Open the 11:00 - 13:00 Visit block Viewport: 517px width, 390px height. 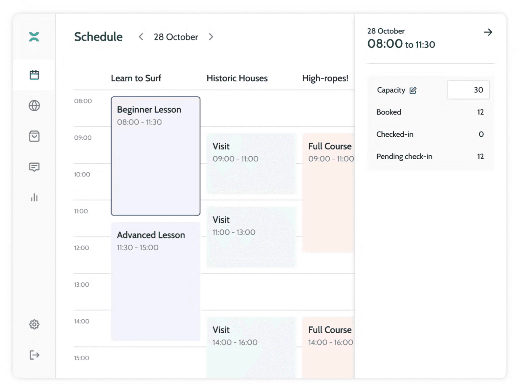pos(251,237)
